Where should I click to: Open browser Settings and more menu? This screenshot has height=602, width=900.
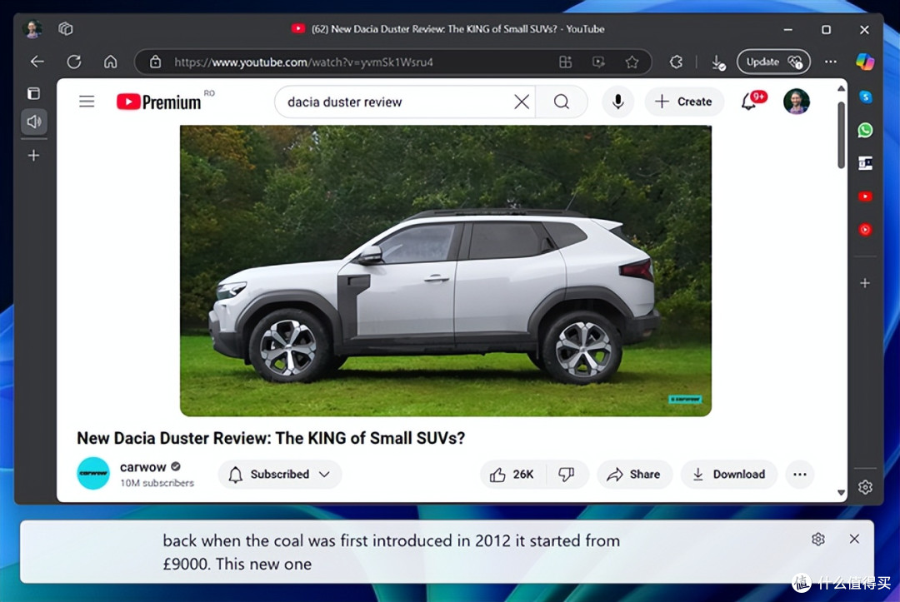point(831,62)
